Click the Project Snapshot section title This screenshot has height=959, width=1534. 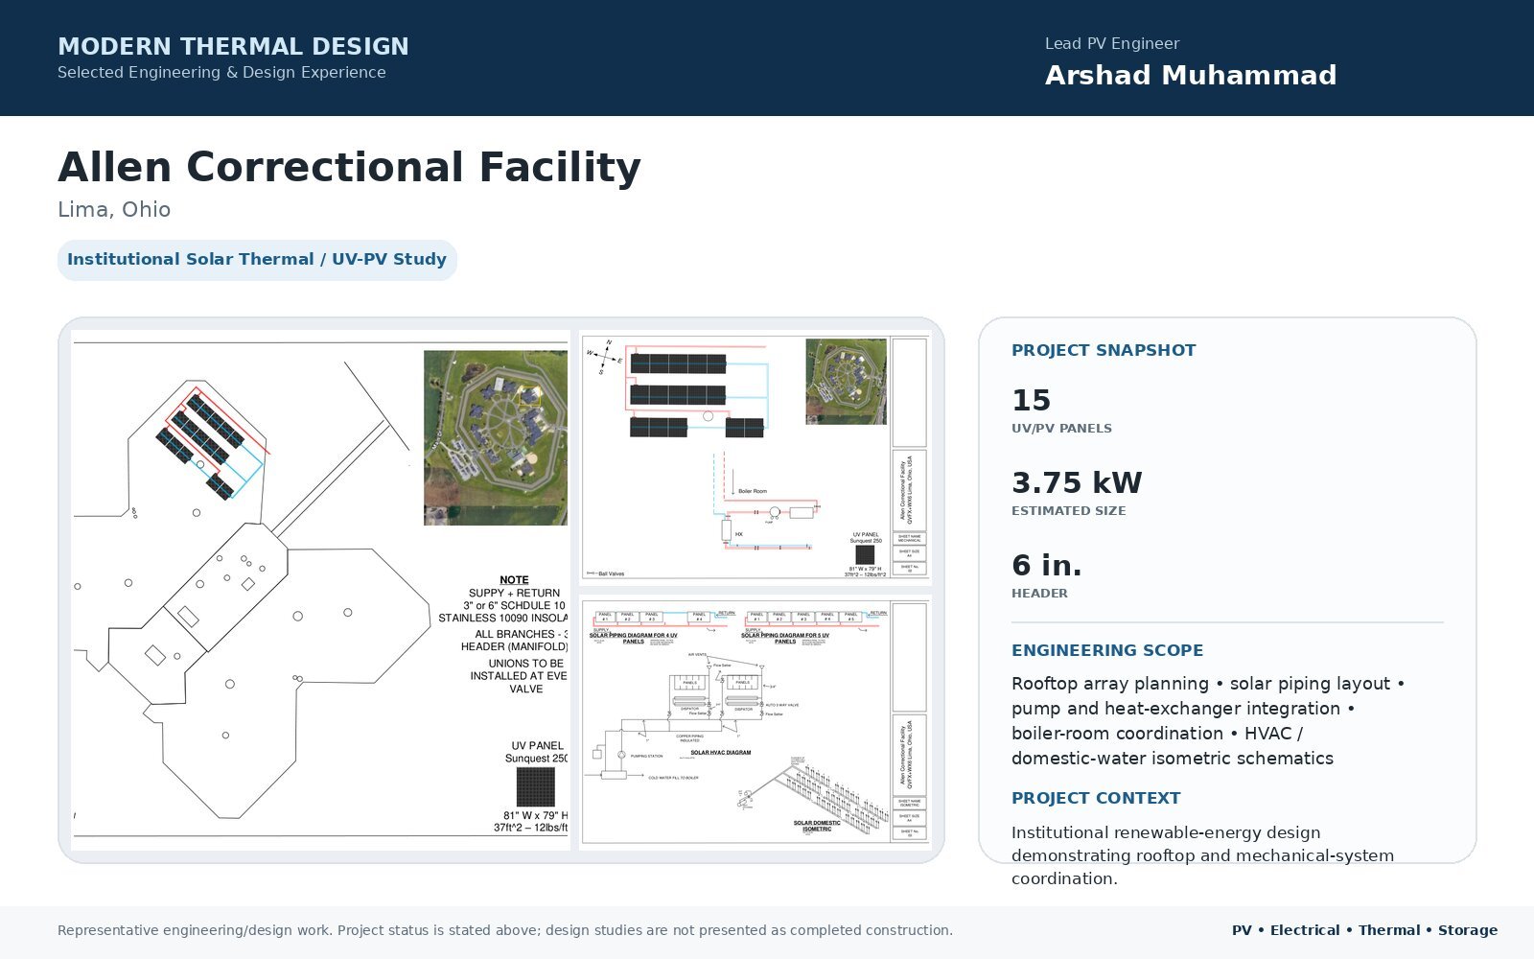[x=1104, y=350]
